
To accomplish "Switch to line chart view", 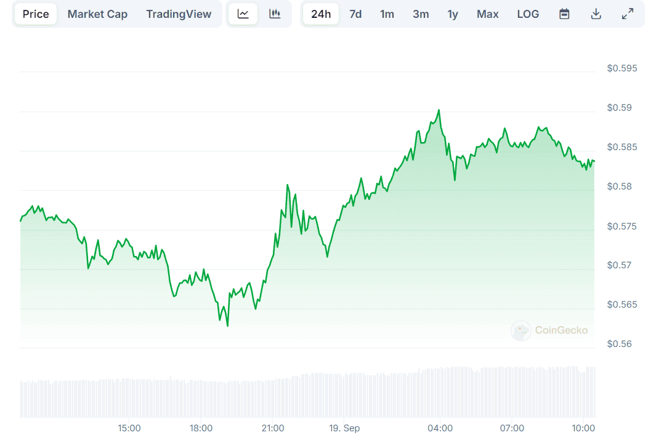I will (x=243, y=14).
